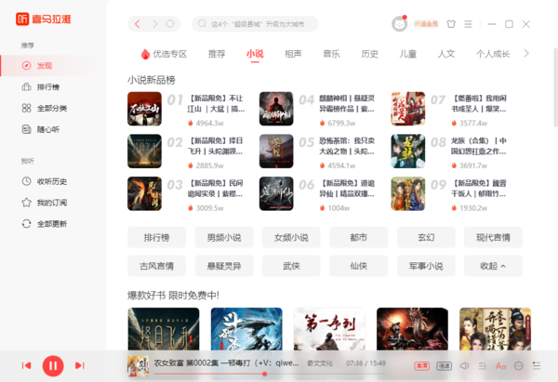The width and height of the screenshot is (558, 382).
Task: Filter by 军事小说 tag
Action: pos(426,266)
